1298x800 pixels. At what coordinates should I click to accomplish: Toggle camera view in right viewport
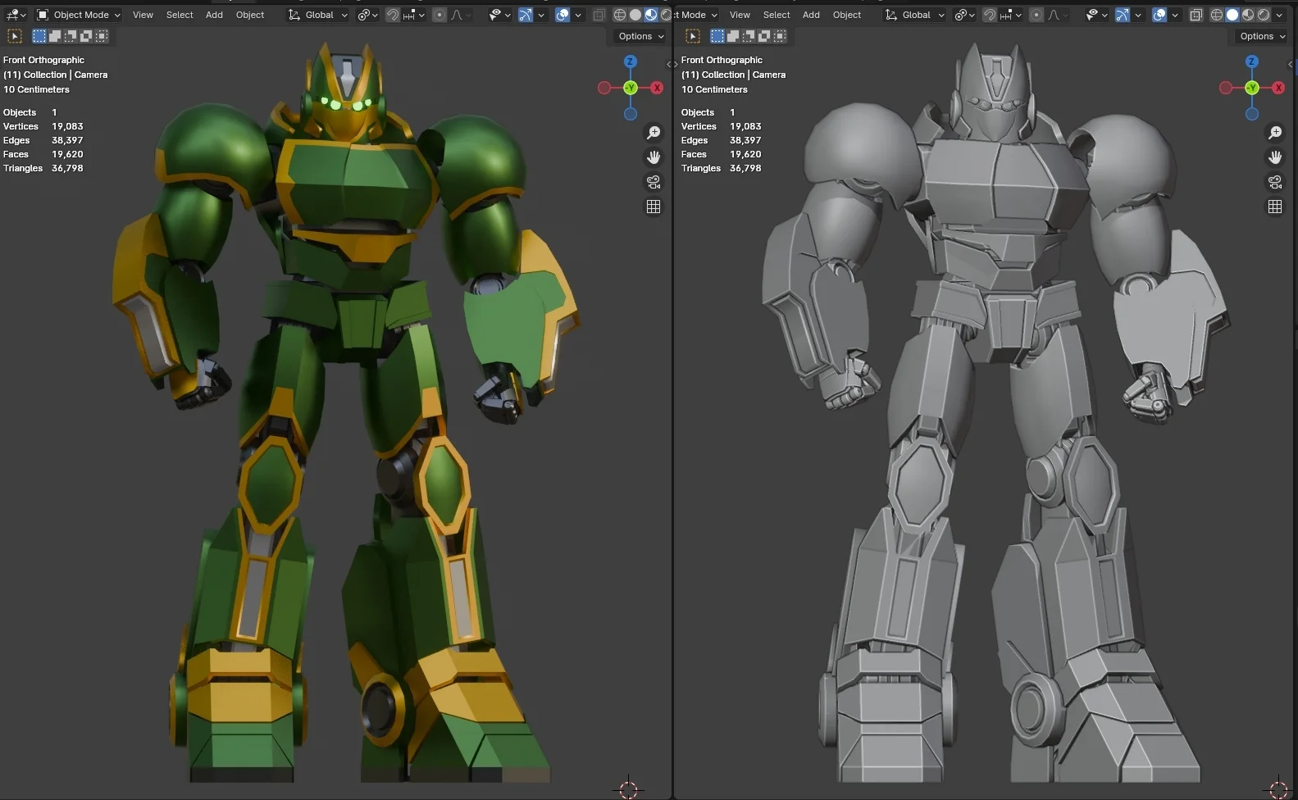(x=1275, y=182)
